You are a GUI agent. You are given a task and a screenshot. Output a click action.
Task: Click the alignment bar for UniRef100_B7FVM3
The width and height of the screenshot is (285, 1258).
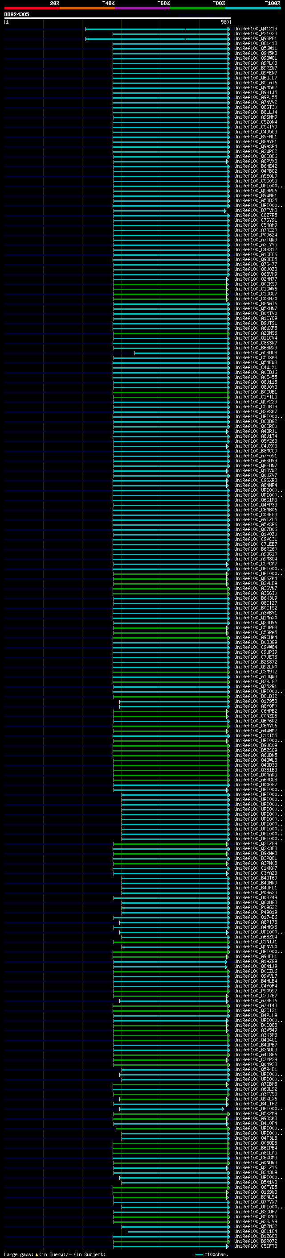[x=170, y=211]
